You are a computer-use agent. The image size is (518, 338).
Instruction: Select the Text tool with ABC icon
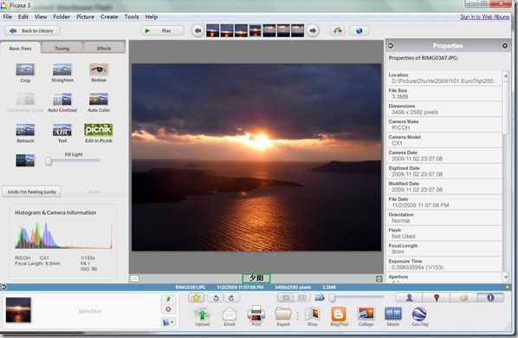click(62, 130)
